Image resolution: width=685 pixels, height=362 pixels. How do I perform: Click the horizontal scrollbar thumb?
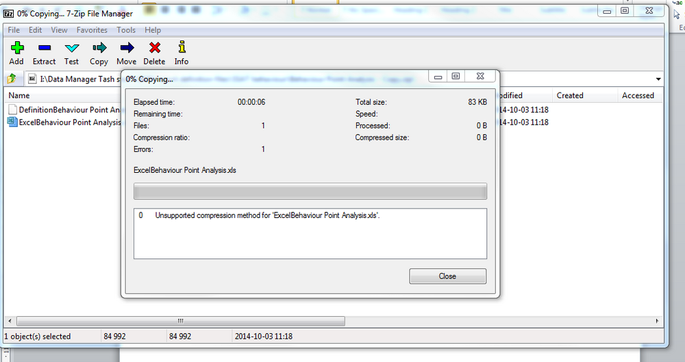tap(180, 321)
